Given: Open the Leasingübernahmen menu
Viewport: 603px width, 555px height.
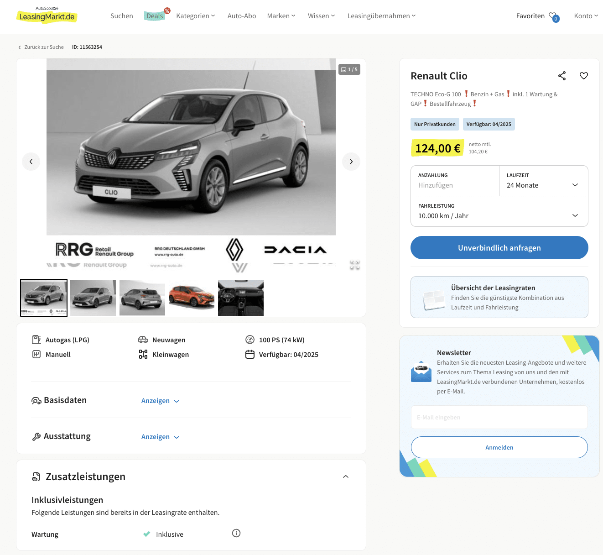Looking at the screenshot, I should pos(382,16).
